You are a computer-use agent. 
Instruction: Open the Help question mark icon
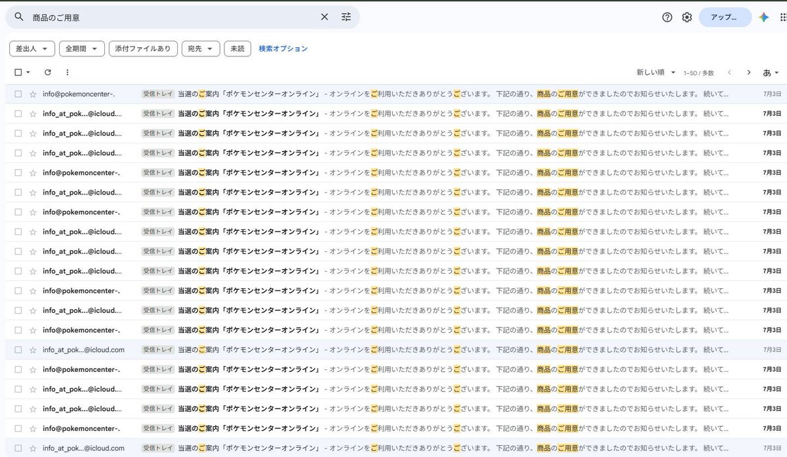[667, 17]
